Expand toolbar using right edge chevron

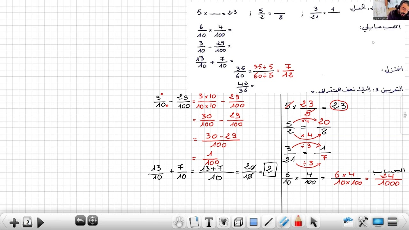point(405,222)
